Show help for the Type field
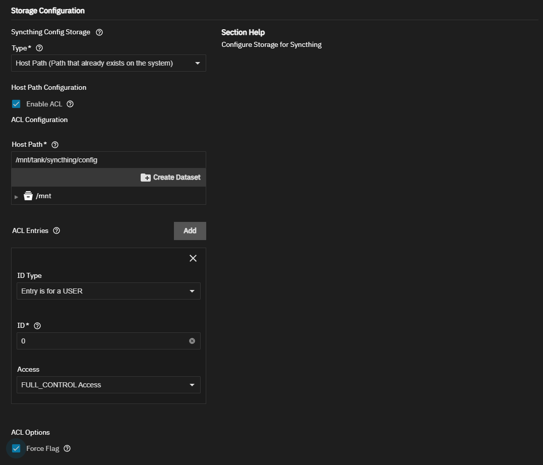This screenshot has width=543, height=465. (x=39, y=48)
